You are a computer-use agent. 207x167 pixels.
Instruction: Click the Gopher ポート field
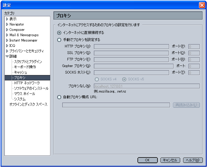click(x=194, y=66)
